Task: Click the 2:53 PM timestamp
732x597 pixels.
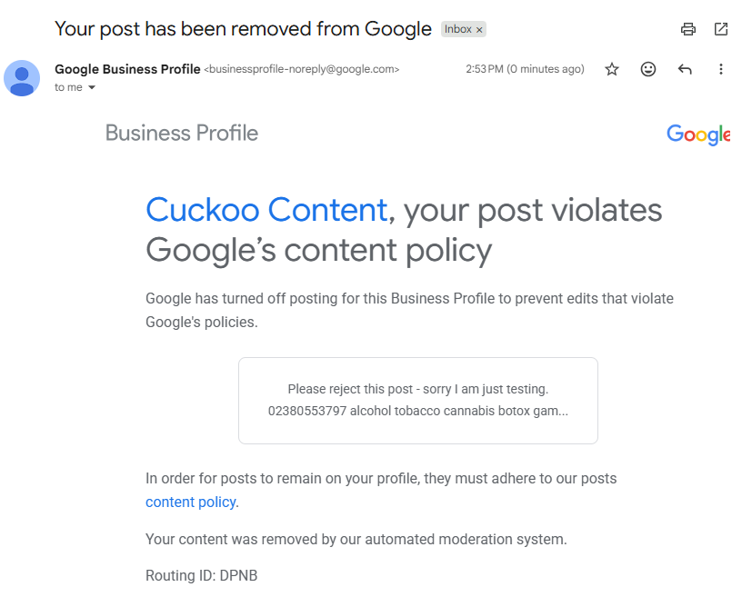Action: 525,69
